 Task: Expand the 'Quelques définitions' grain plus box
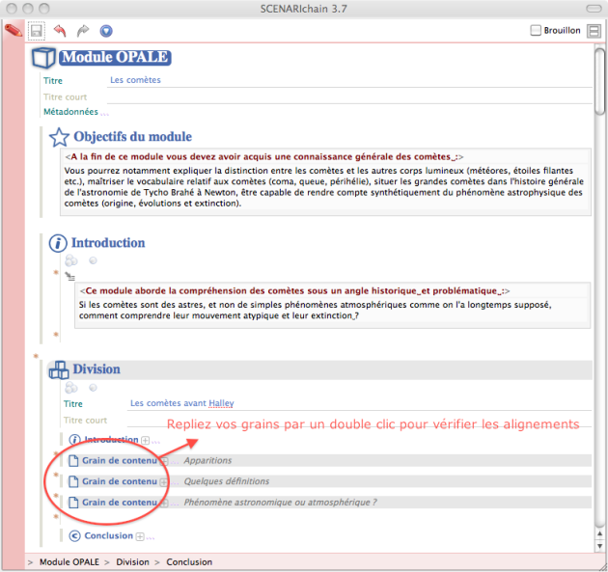tap(164, 482)
